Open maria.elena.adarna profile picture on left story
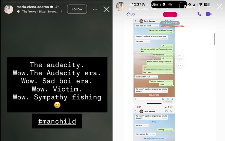Screen dimensions: 225x141 tap(8, 9)
